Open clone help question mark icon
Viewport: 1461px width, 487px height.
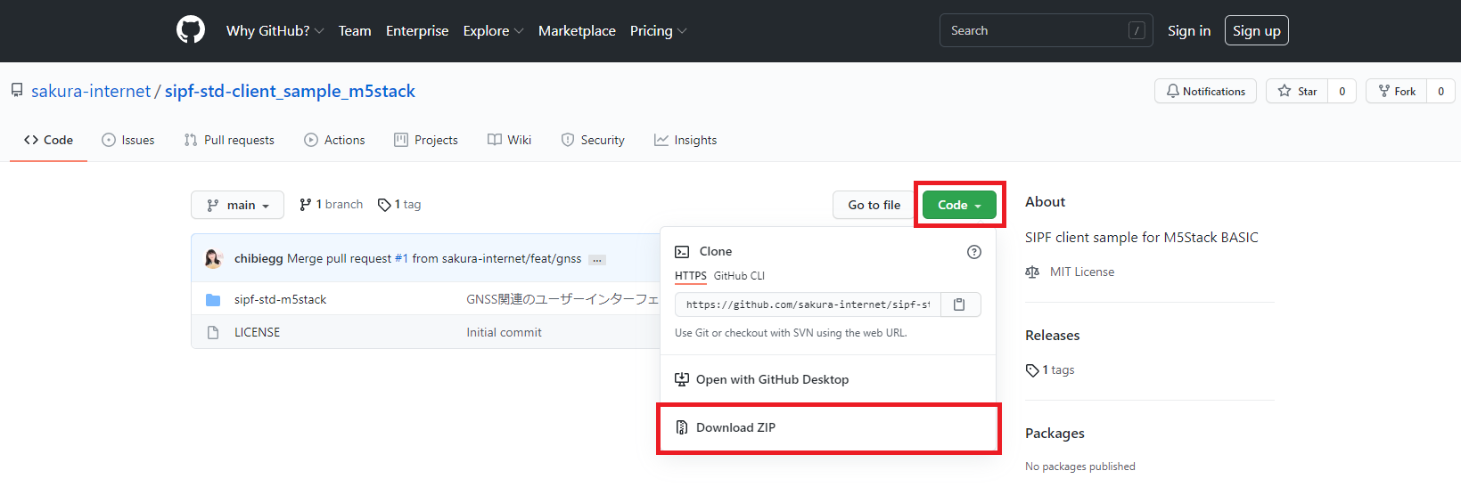coord(974,252)
